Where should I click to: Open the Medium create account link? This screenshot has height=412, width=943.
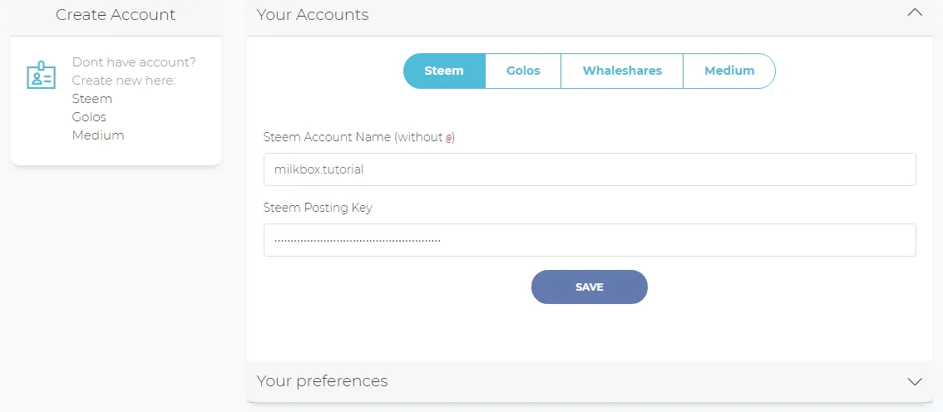click(x=98, y=135)
